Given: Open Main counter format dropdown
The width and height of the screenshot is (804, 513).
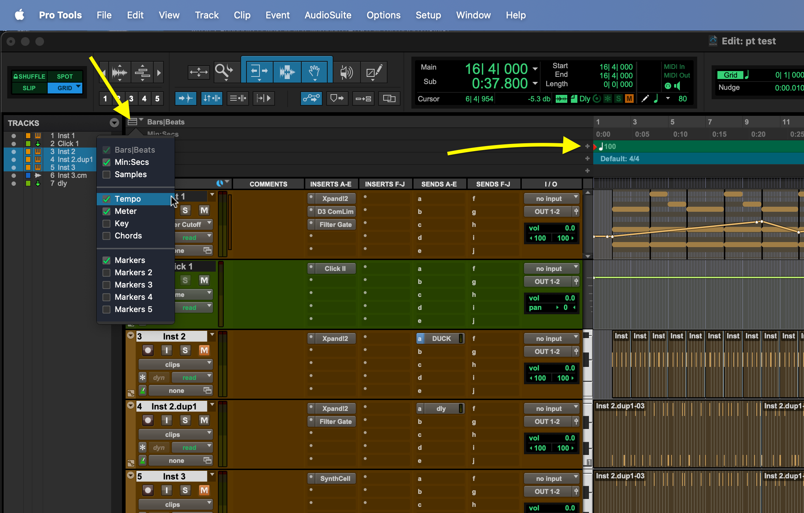Looking at the screenshot, I should tap(535, 69).
